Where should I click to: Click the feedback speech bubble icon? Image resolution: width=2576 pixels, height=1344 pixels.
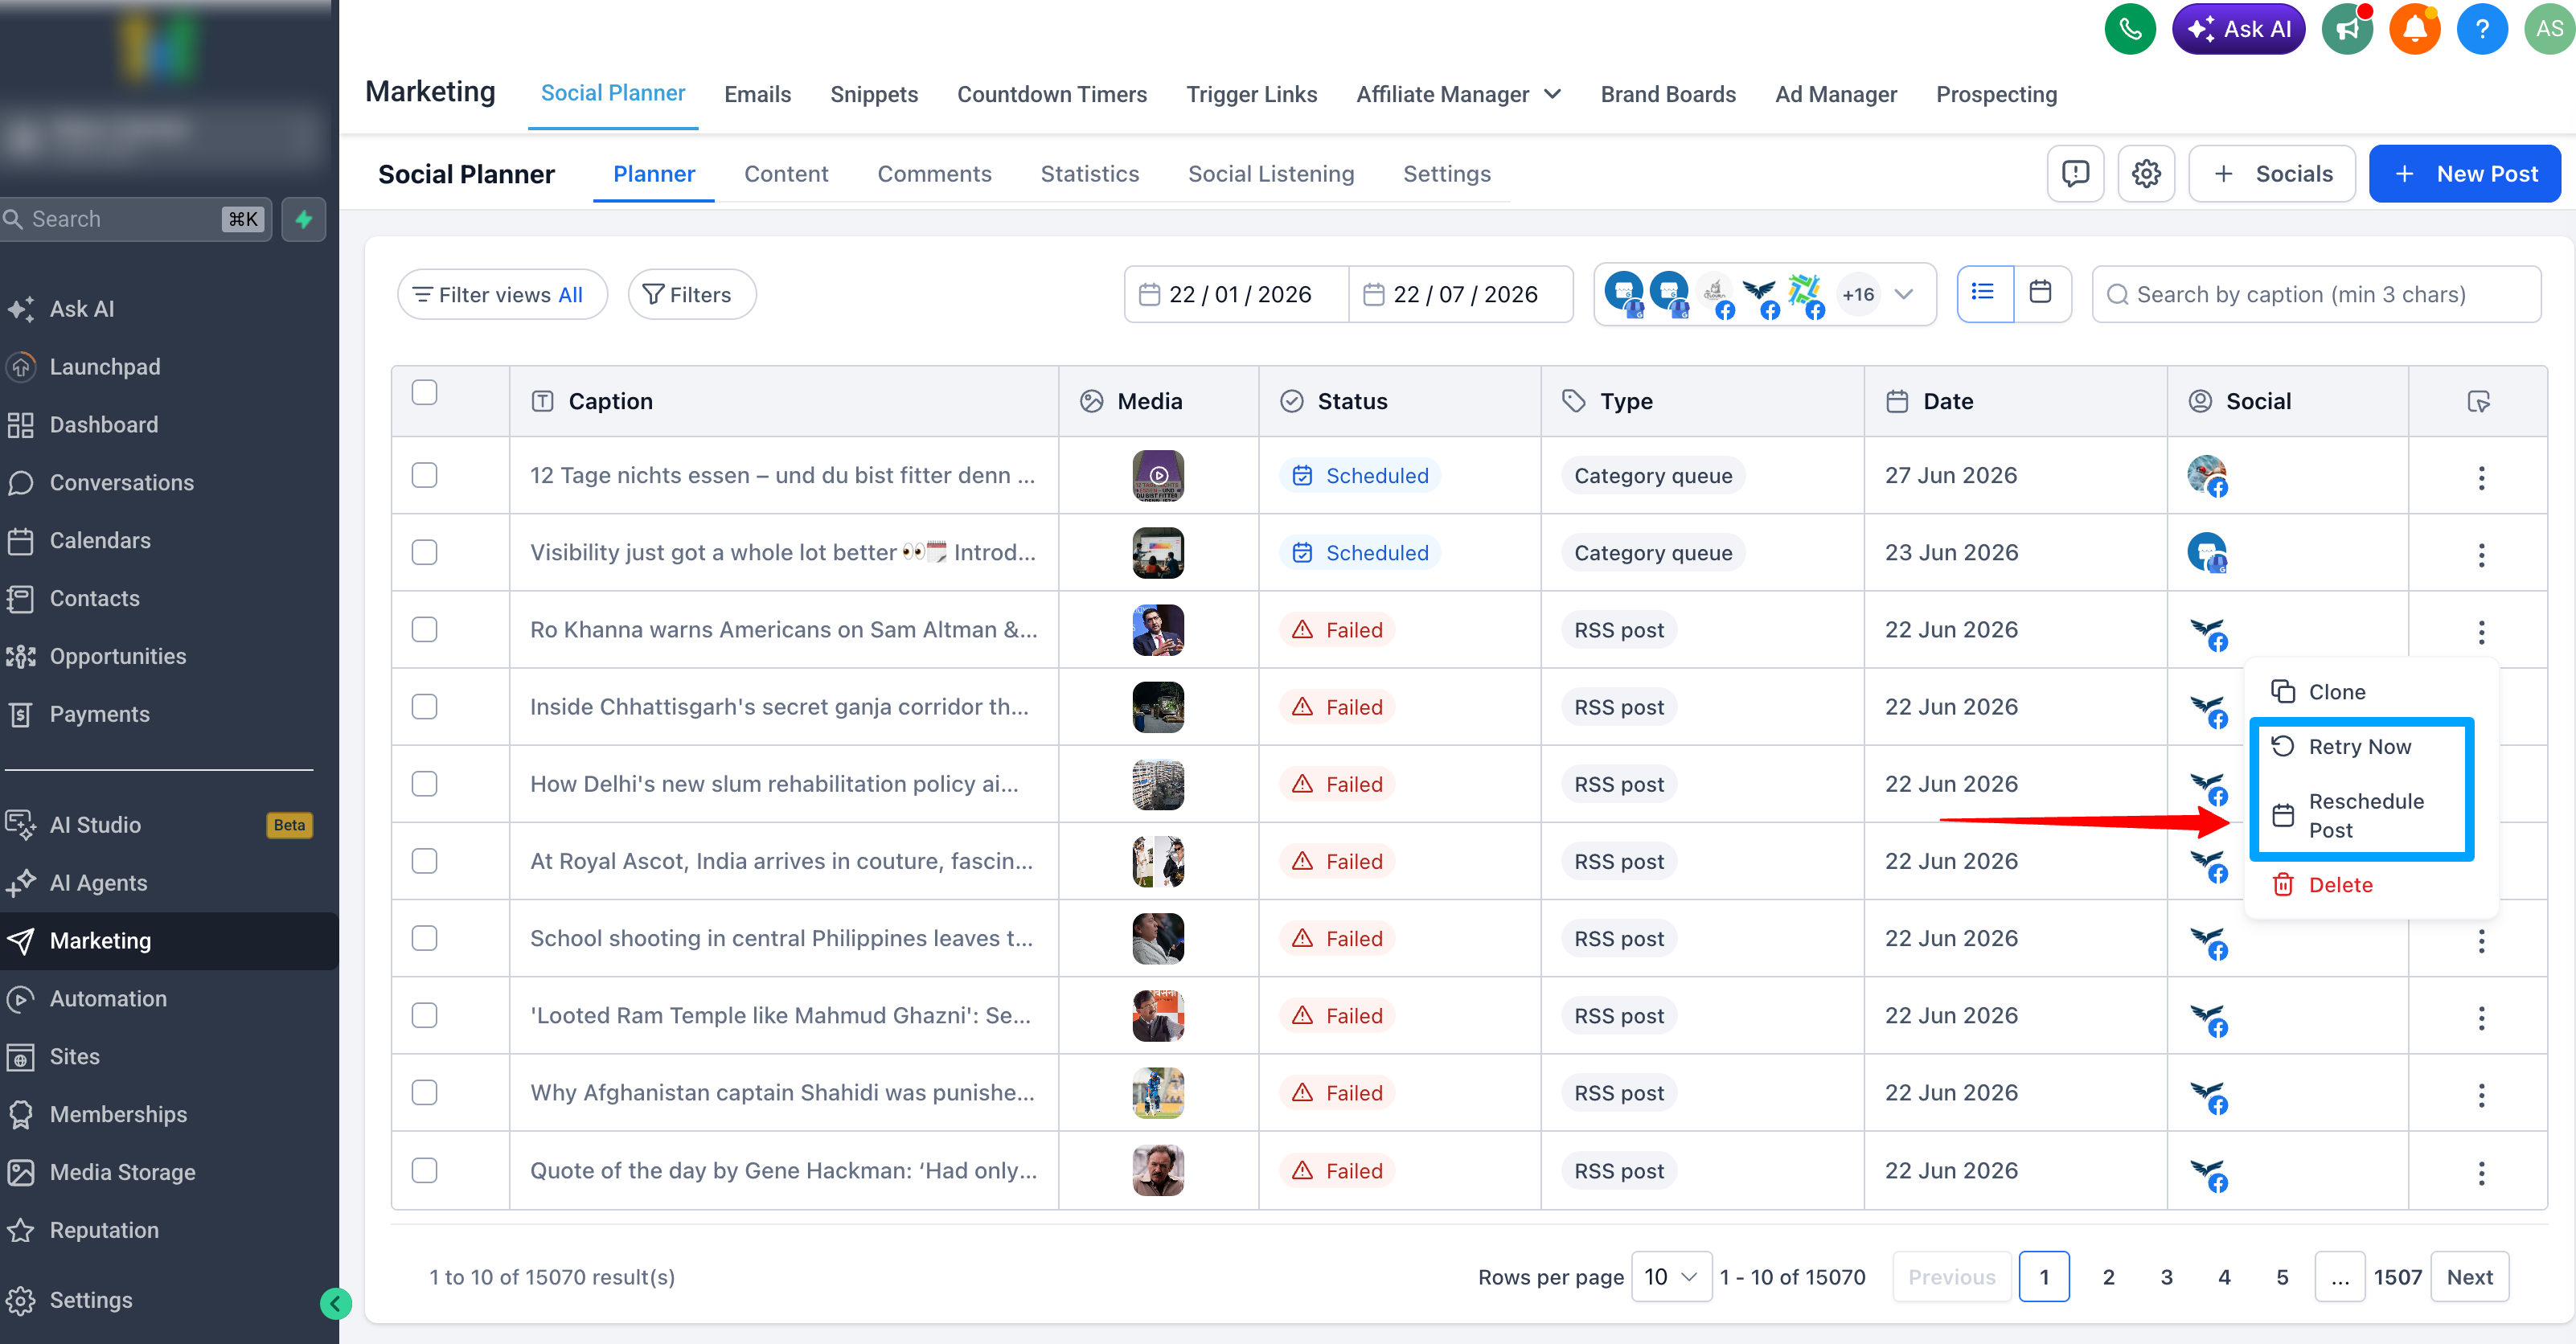pyautogui.click(x=2075, y=174)
